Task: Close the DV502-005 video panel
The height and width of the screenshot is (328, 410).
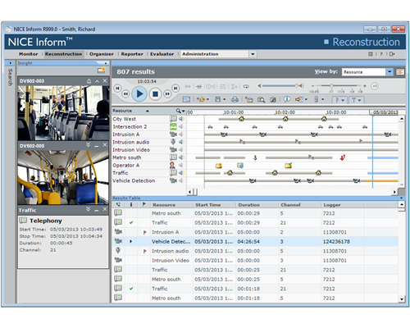Action: tap(105, 145)
